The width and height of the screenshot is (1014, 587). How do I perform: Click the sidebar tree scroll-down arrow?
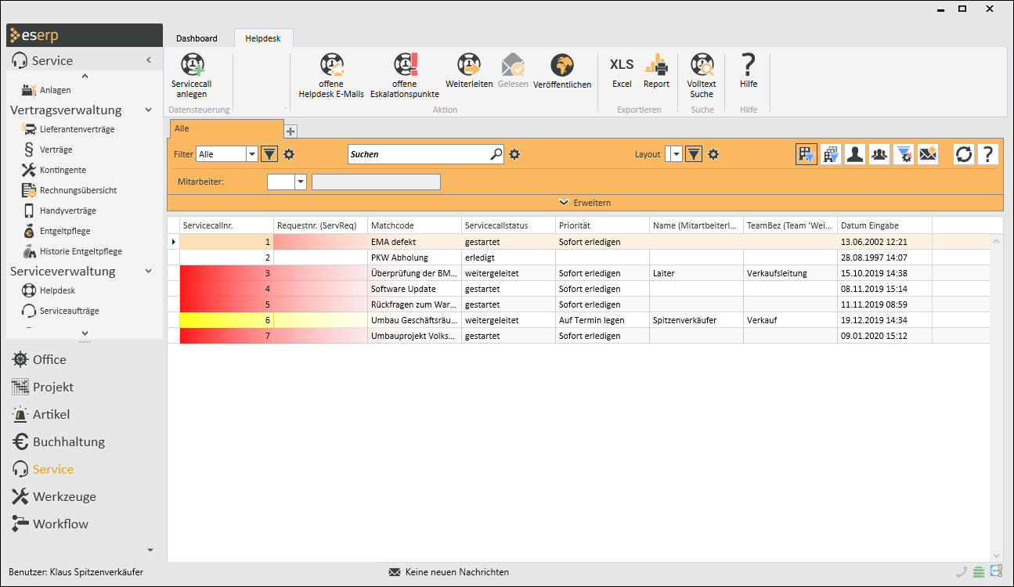tap(85, 333)
